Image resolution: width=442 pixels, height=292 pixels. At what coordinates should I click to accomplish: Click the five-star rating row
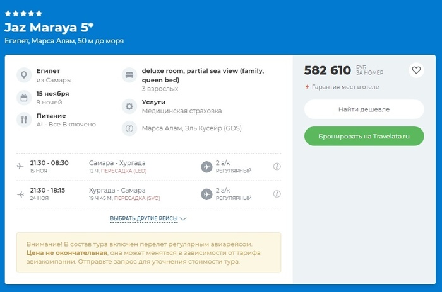[23, 13]
